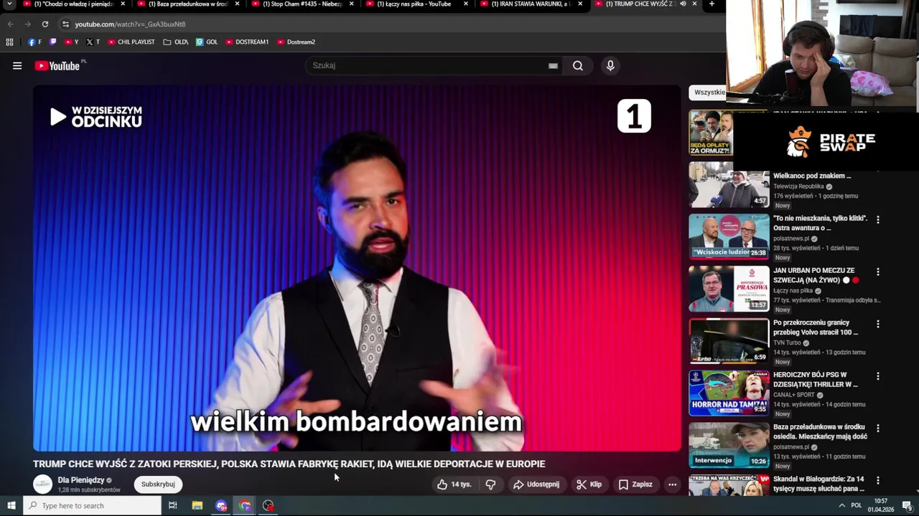
Task: Select the Wszystkie filter chip
Action: point(708,92)
